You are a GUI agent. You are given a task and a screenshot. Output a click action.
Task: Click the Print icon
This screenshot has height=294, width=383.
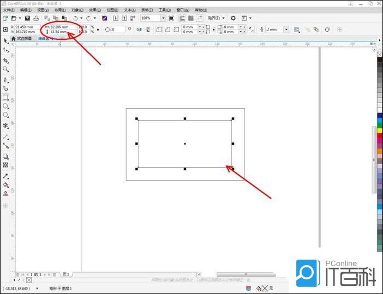(36, 18)
